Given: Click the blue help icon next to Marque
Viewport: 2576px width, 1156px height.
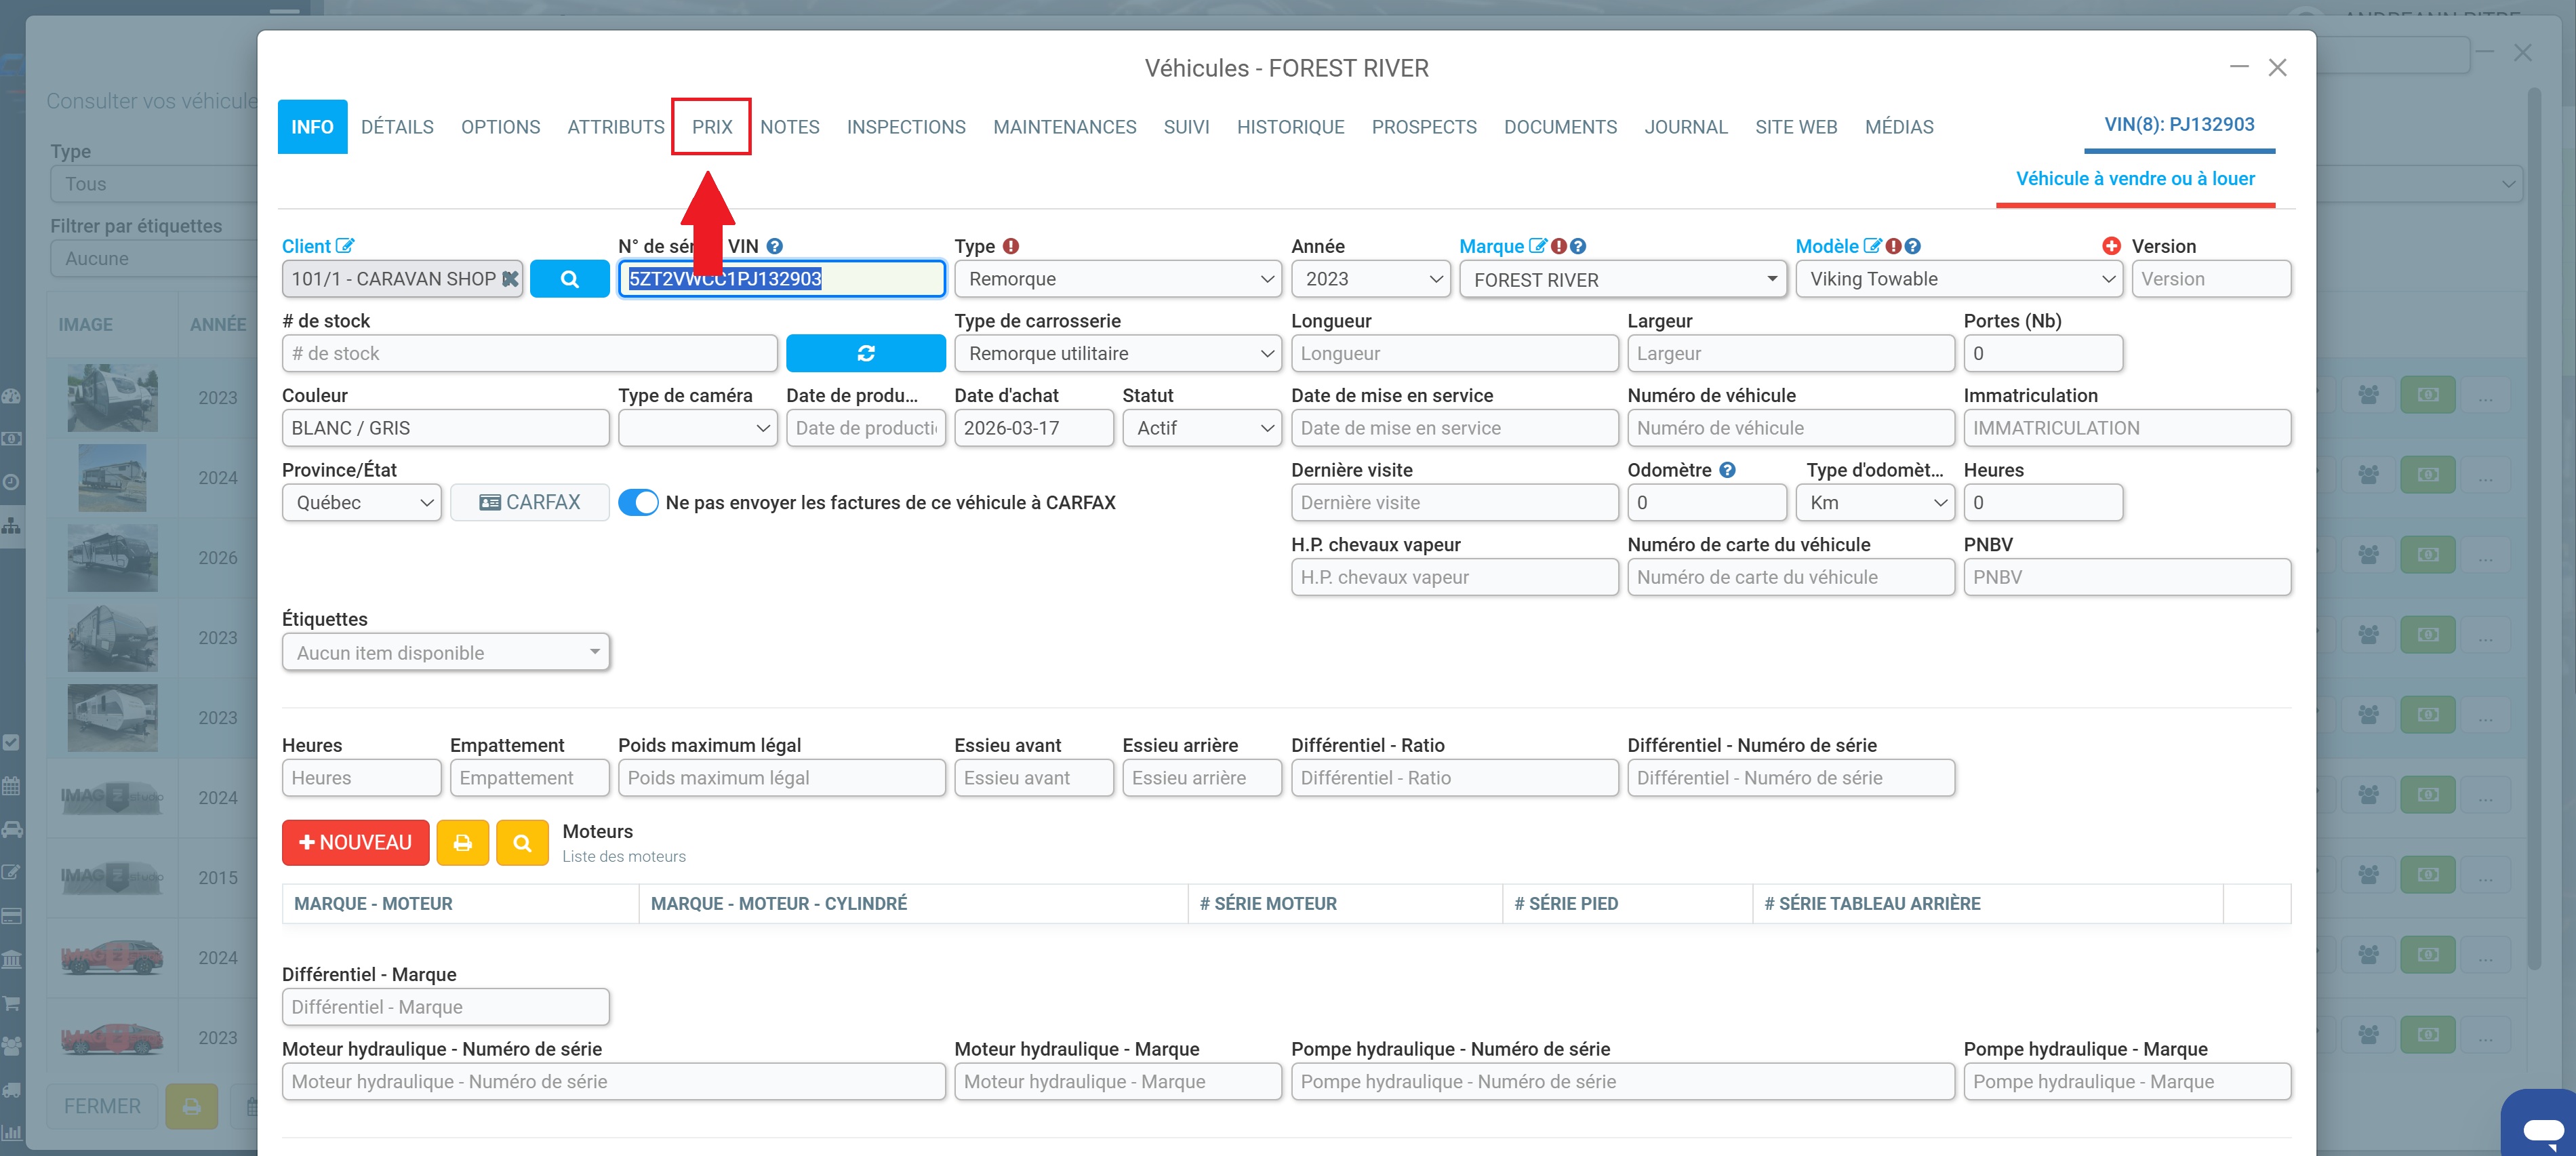Looking at the screenshot, I should pyautogui.click(x=1578, y=246).
